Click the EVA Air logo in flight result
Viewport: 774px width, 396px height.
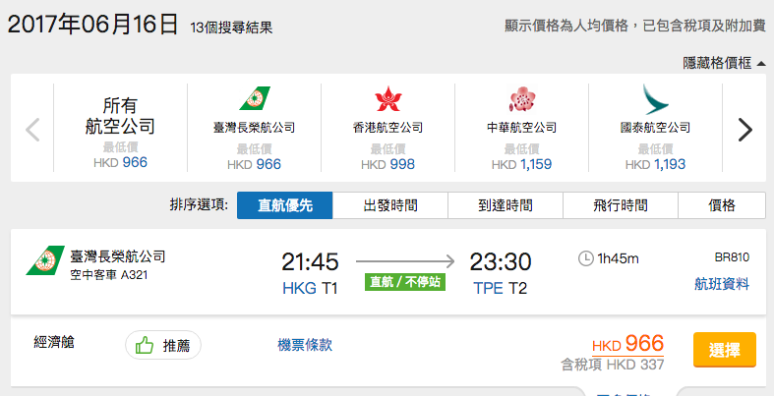[45, 259]
